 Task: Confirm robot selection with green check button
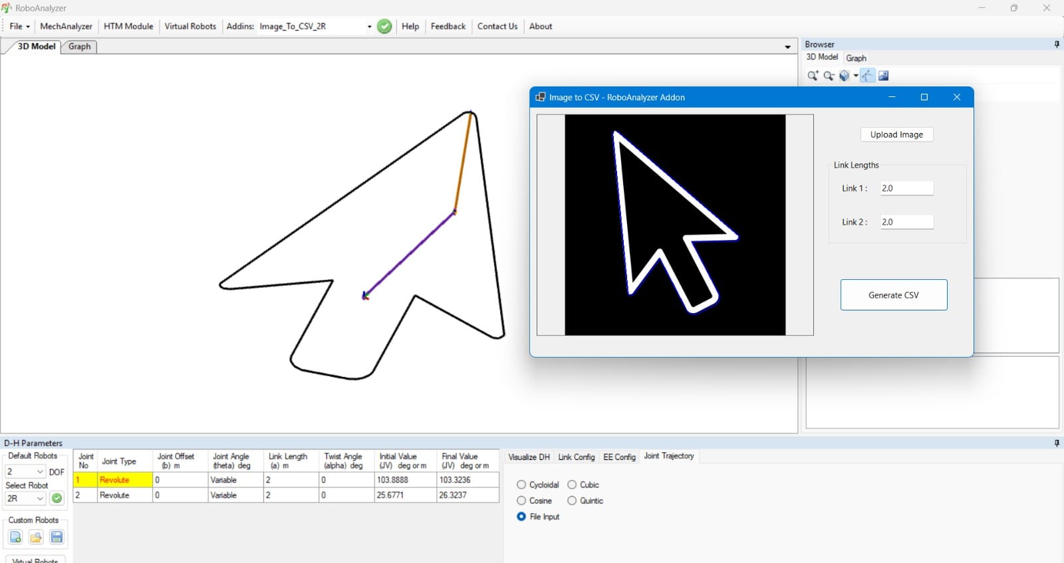pyautogui.click(x=57, y=499)
